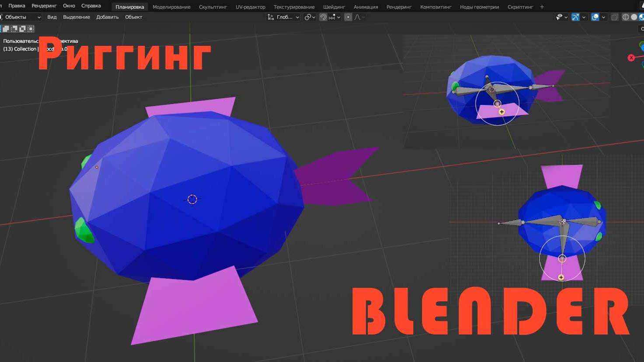Switch to the Скриптинг workspace tab
This screenshot has width=644, height=362.
coord(520,7)
